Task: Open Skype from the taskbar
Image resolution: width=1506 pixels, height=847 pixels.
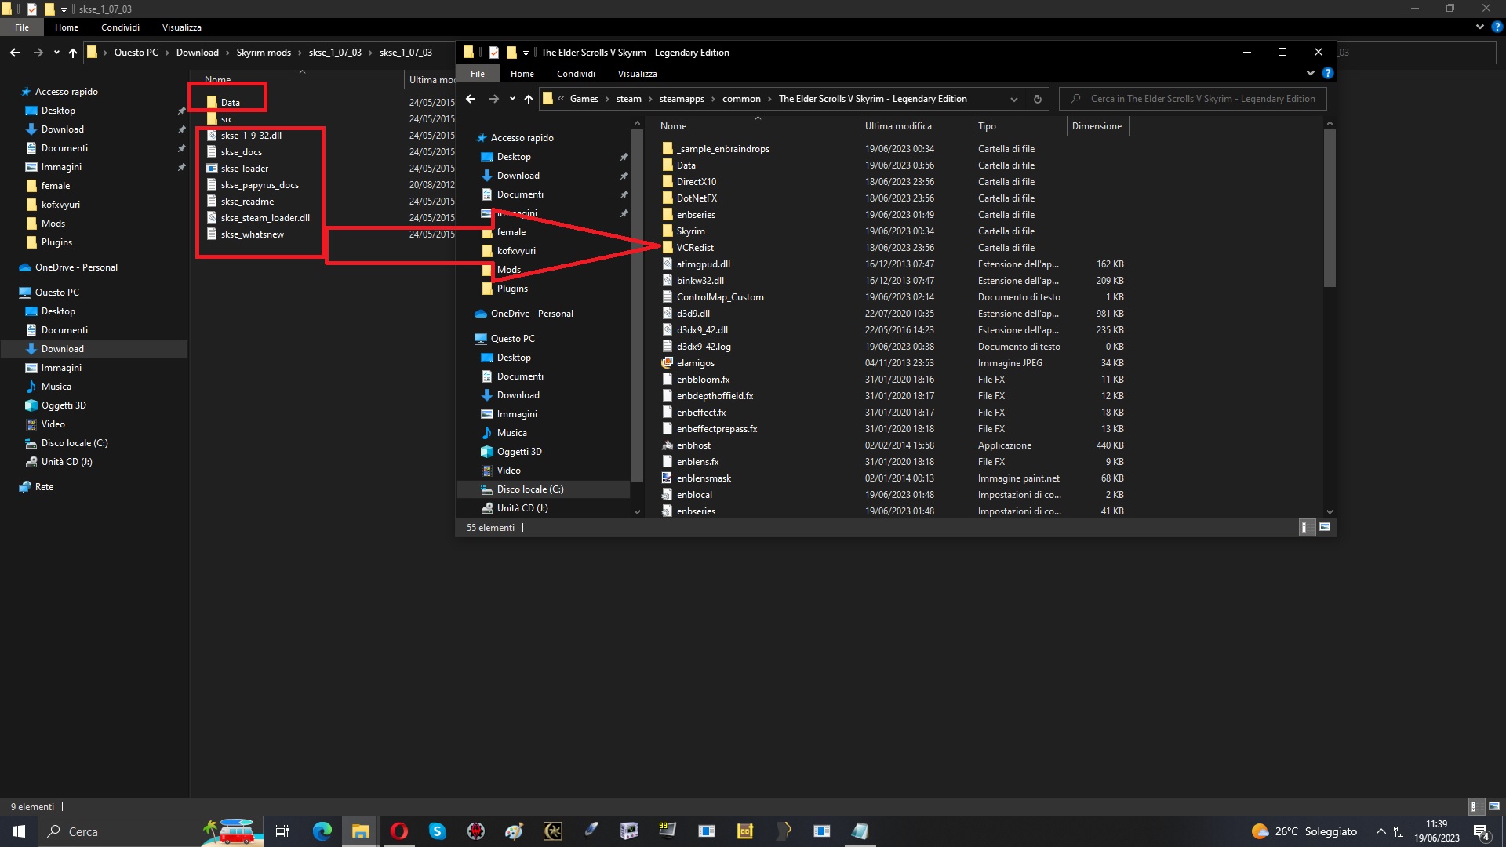Action: [437, 831]
